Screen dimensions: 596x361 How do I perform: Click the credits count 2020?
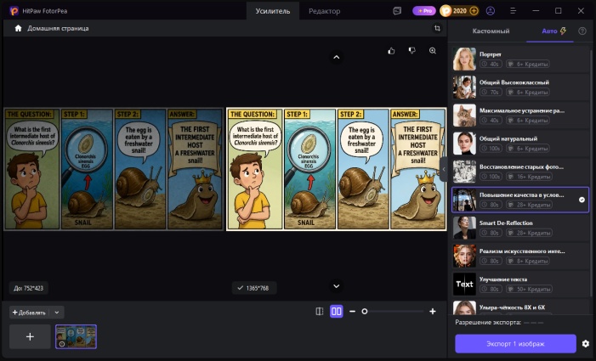coord(460,11)
